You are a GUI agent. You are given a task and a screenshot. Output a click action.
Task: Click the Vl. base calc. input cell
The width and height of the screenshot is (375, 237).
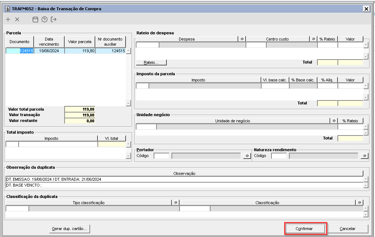(275, 86)
